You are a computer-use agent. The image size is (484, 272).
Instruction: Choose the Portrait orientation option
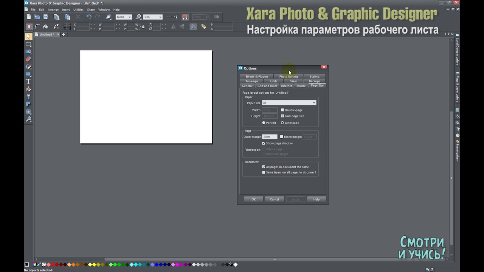[264, 123]
